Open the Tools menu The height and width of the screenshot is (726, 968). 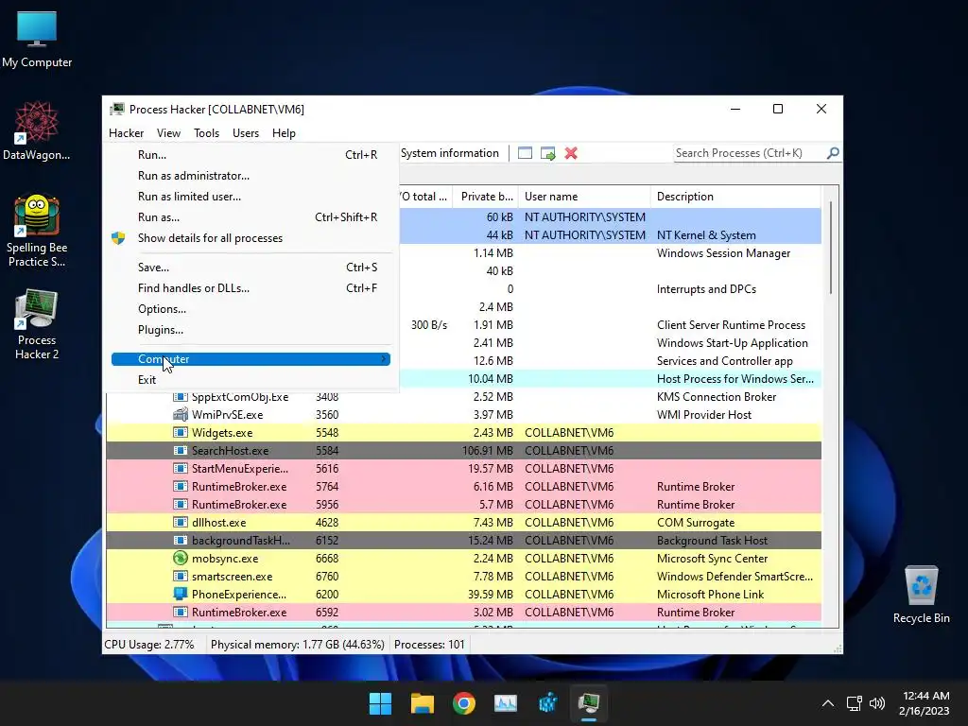click(x=206, y=133)
